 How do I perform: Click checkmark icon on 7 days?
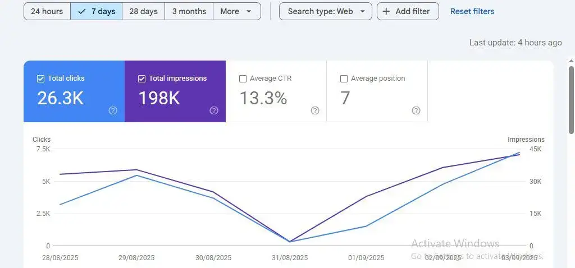[x=82, y=11]
